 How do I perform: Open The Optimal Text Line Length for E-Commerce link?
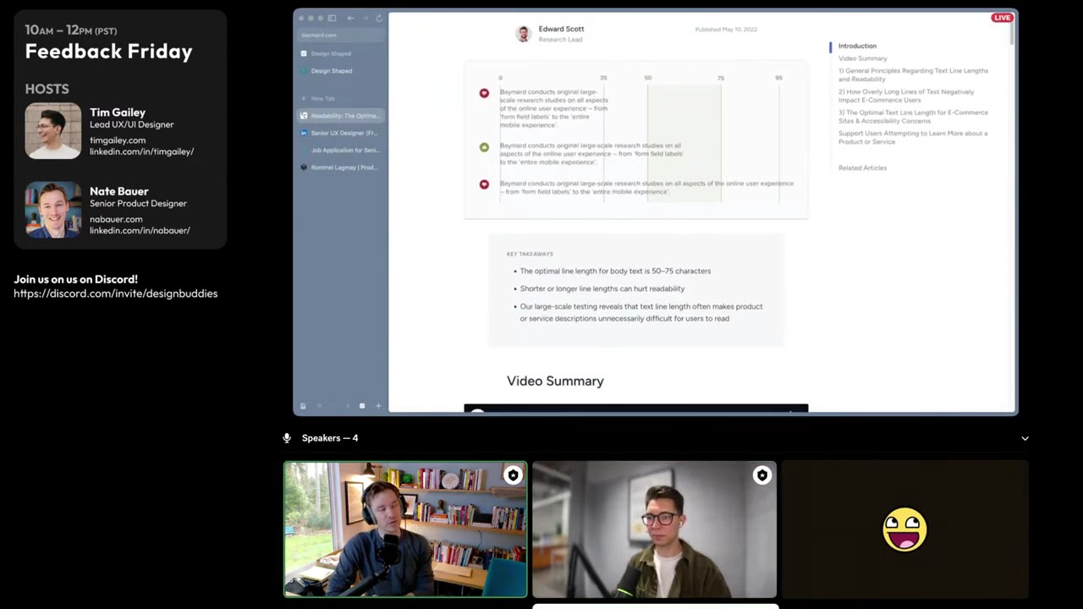[913, 117]
